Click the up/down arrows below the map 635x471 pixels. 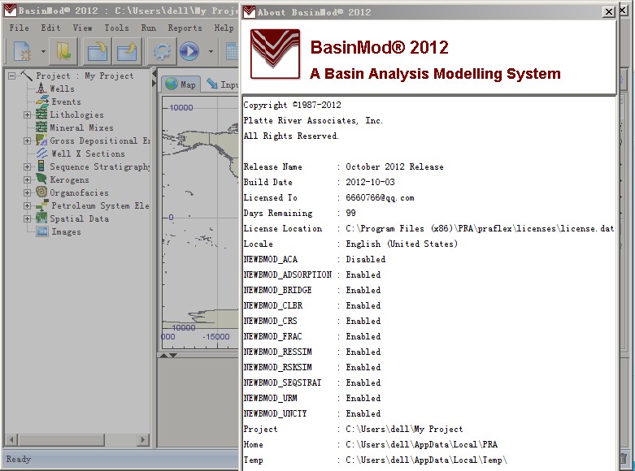(x=168, y=355)
